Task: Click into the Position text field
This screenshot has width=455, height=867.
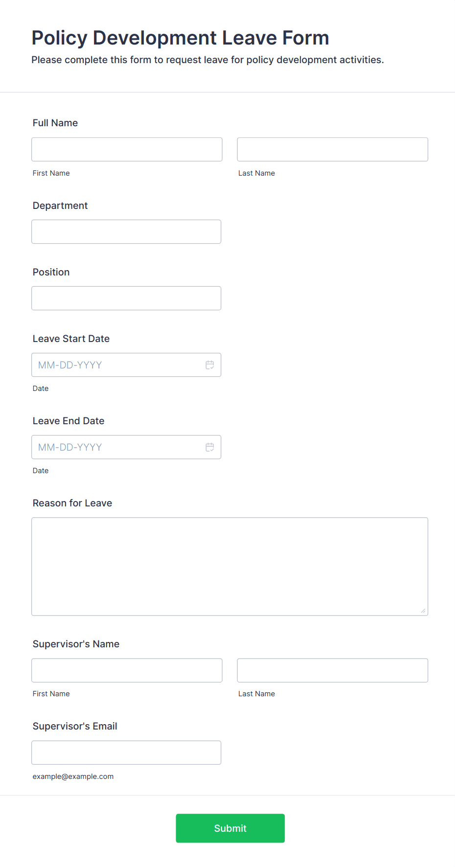Action: pyautogui.click(x=126, y=298)
